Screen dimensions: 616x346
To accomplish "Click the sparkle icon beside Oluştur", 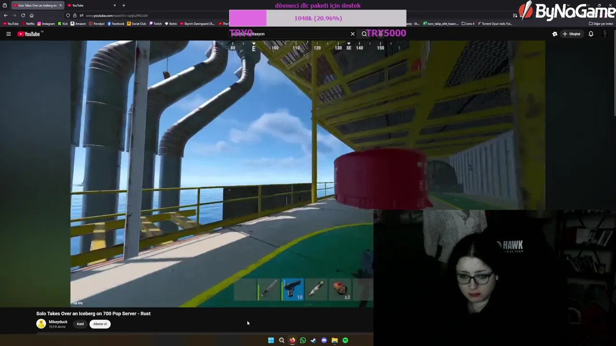I will pos(554,34).
